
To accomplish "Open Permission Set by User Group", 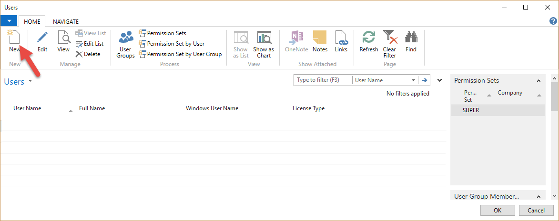I will 180,54.
